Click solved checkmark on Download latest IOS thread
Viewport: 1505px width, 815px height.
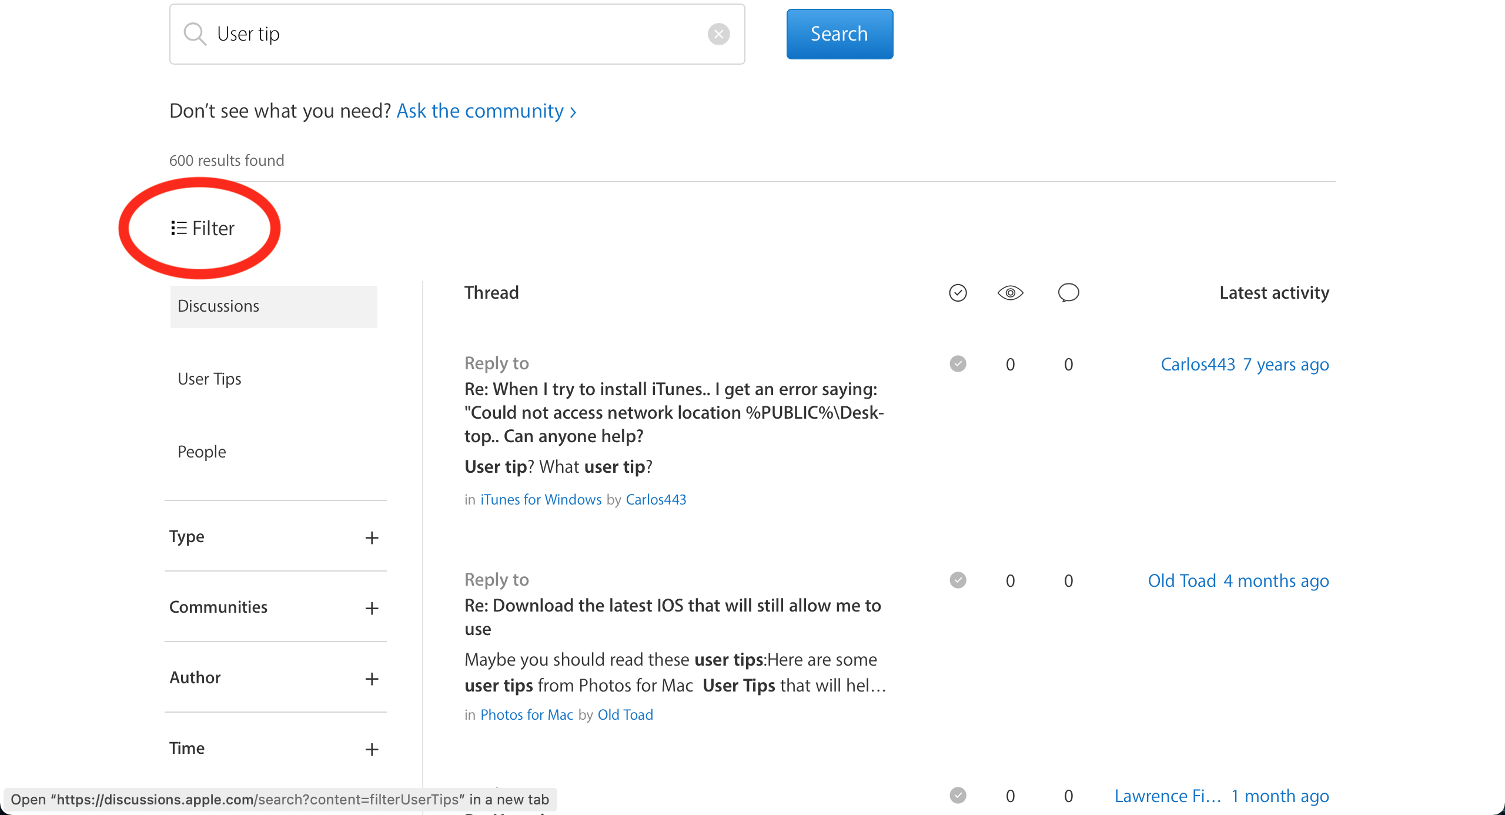958,580
